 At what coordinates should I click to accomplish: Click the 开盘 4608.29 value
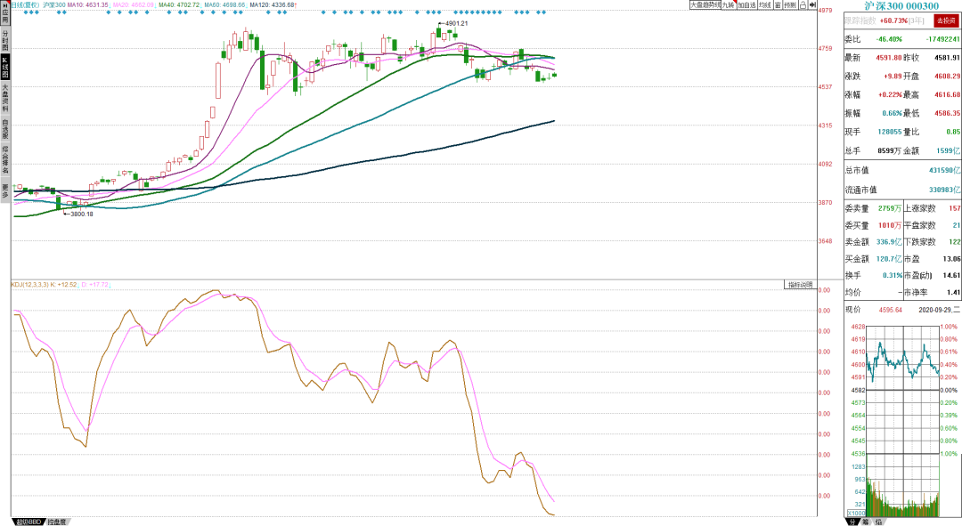point(947,76)
